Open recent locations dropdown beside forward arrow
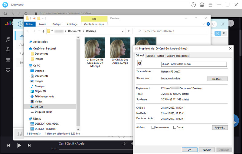The height and width of the screenshot is (154, 242). point(39,31)
